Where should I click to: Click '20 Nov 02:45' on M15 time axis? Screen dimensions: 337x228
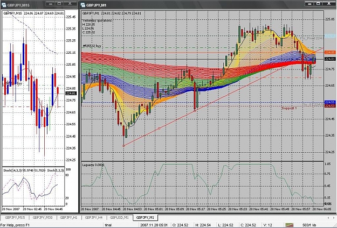(32, 209)
